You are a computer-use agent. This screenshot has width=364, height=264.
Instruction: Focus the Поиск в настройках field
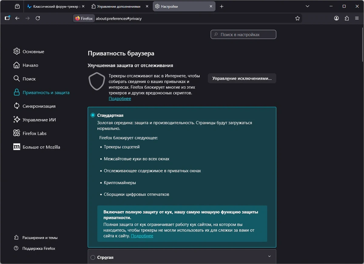[243, 35]
